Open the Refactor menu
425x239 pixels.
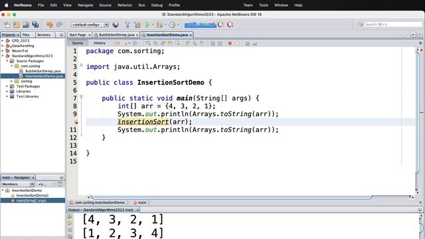coord(125,5)
